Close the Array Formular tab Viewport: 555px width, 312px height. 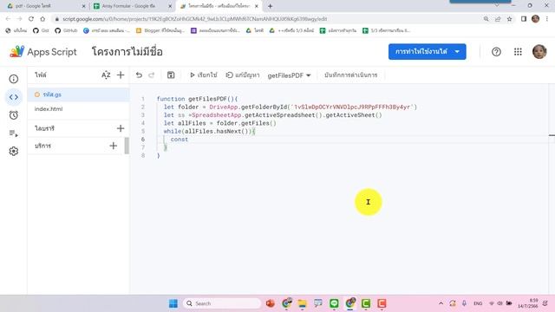[170, 6]
